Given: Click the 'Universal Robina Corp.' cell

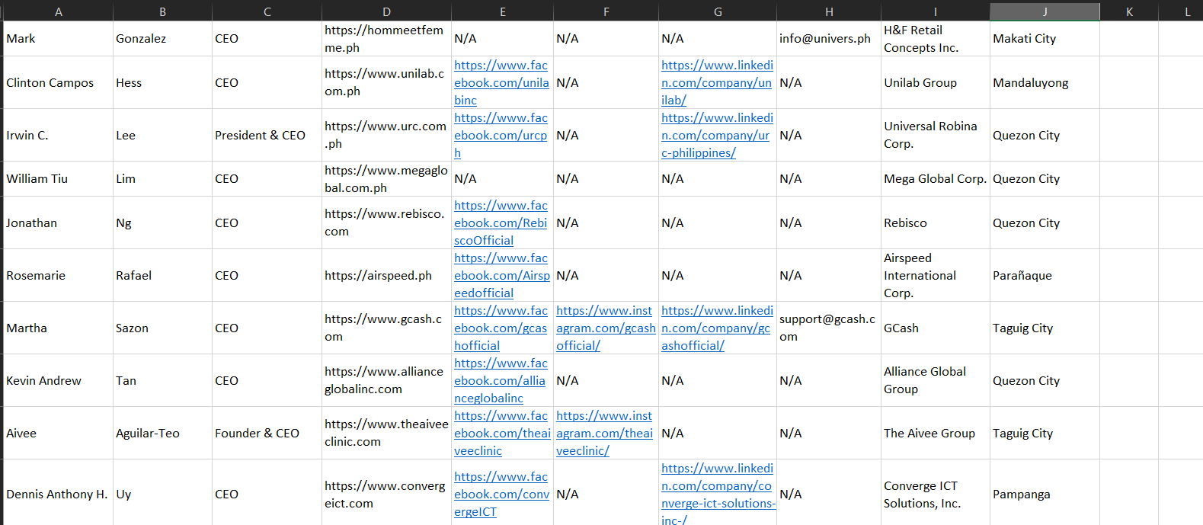Looking at the screenshot, I should 936,135.
